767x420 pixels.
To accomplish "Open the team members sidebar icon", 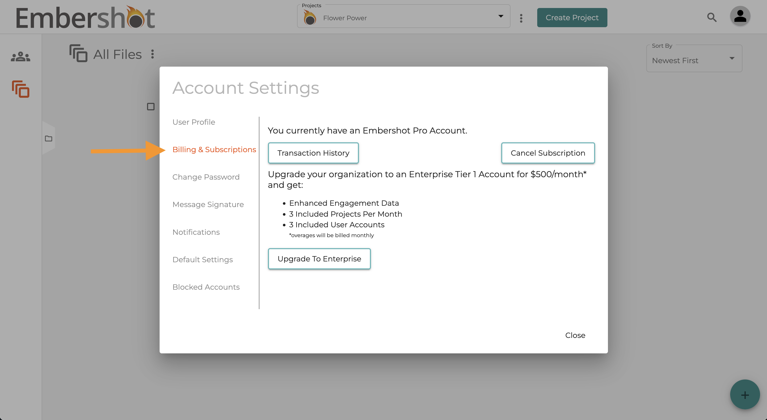I will [21, 56].
